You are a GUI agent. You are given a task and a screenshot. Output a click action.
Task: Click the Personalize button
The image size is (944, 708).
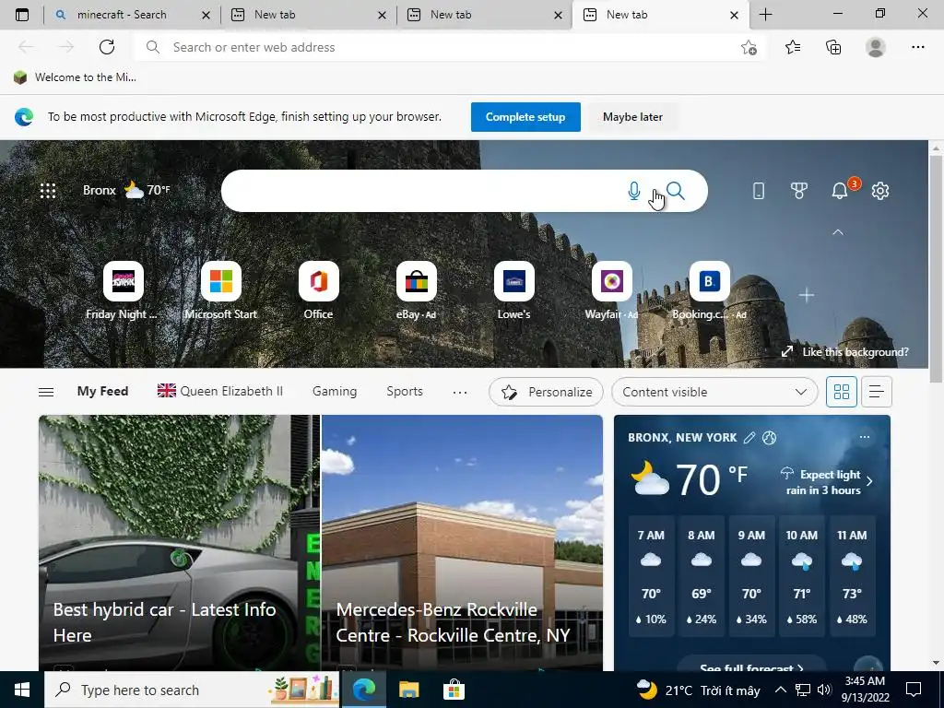coord(546,392)
